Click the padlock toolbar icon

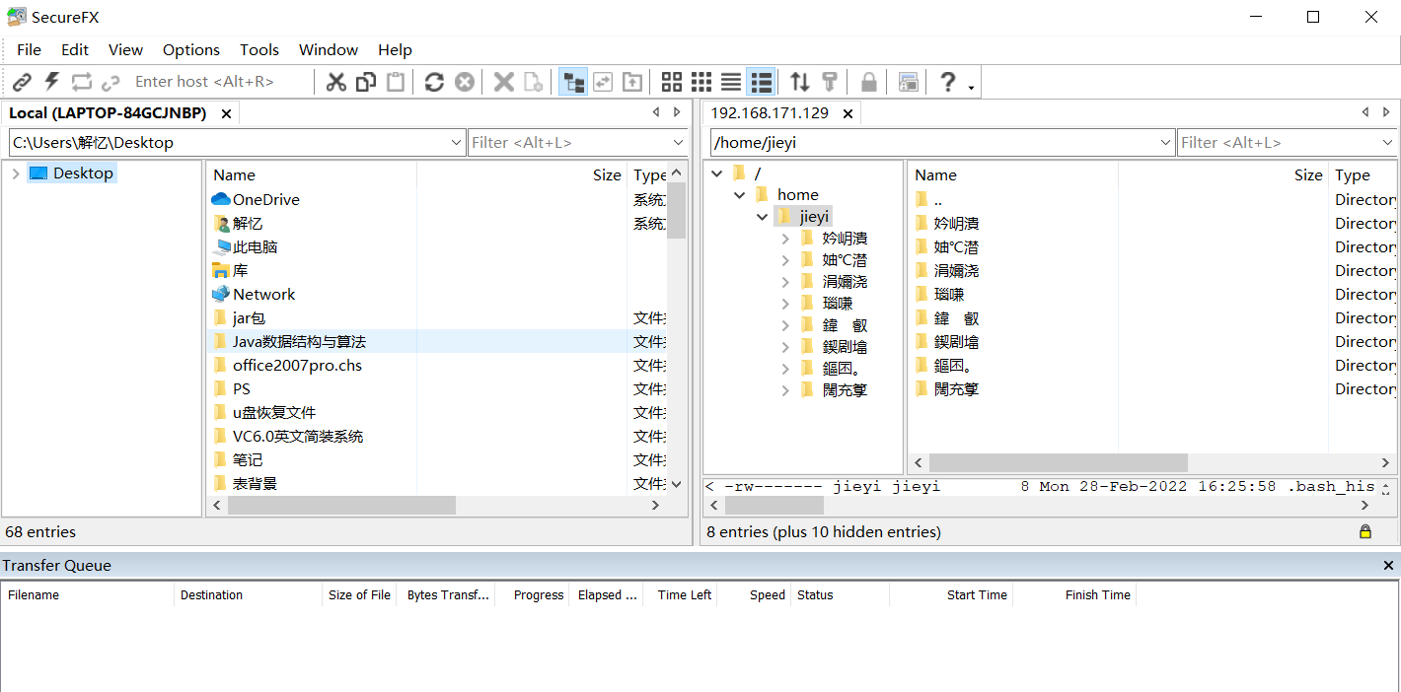pyautogui.click(x=868, y=82)
